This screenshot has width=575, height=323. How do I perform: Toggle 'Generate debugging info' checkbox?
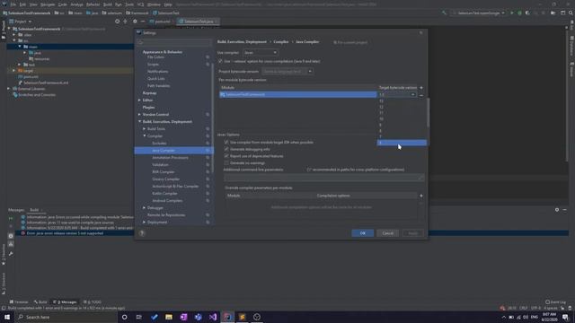point(226,149)
